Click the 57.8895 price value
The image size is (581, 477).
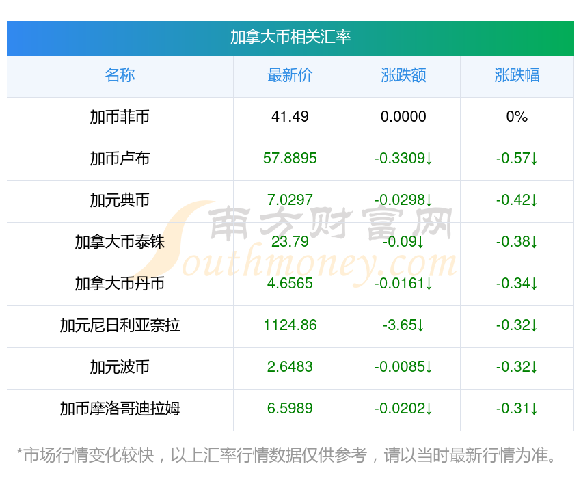290,159
